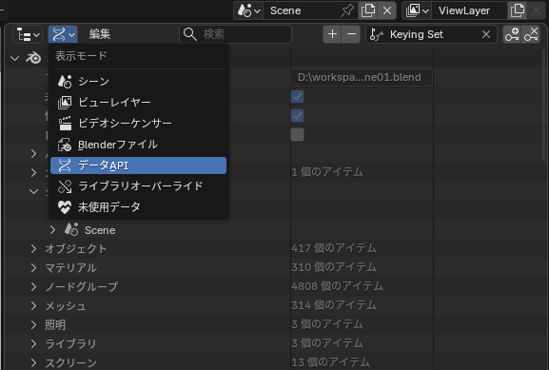Clear the Keying Set with X

[x=486, y=34]
